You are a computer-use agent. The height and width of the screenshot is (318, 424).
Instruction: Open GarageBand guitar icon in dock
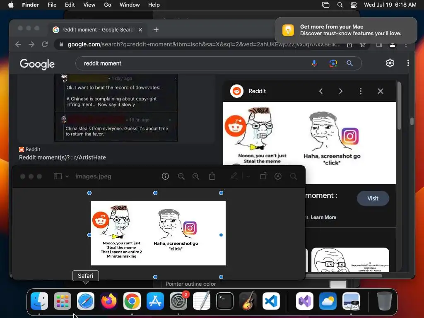click(248, 301)
